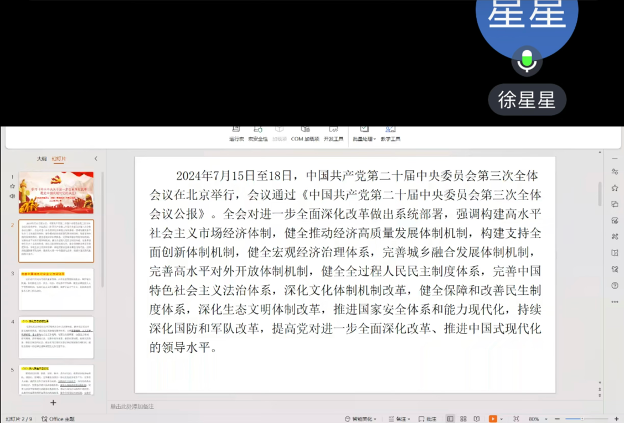This screenshot has height=423, width=624.
Task: Toggle reading view icon in status bar
Action: 476,419
